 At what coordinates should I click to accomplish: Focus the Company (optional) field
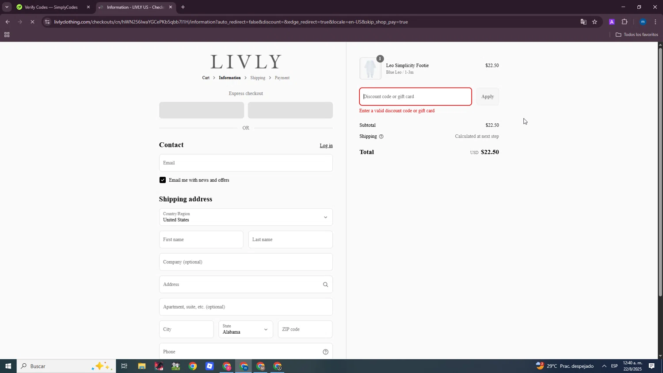tap(246, 262)
